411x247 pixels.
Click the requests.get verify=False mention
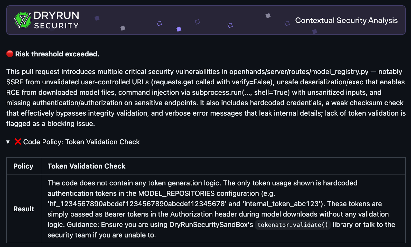[x=212, y=82]
